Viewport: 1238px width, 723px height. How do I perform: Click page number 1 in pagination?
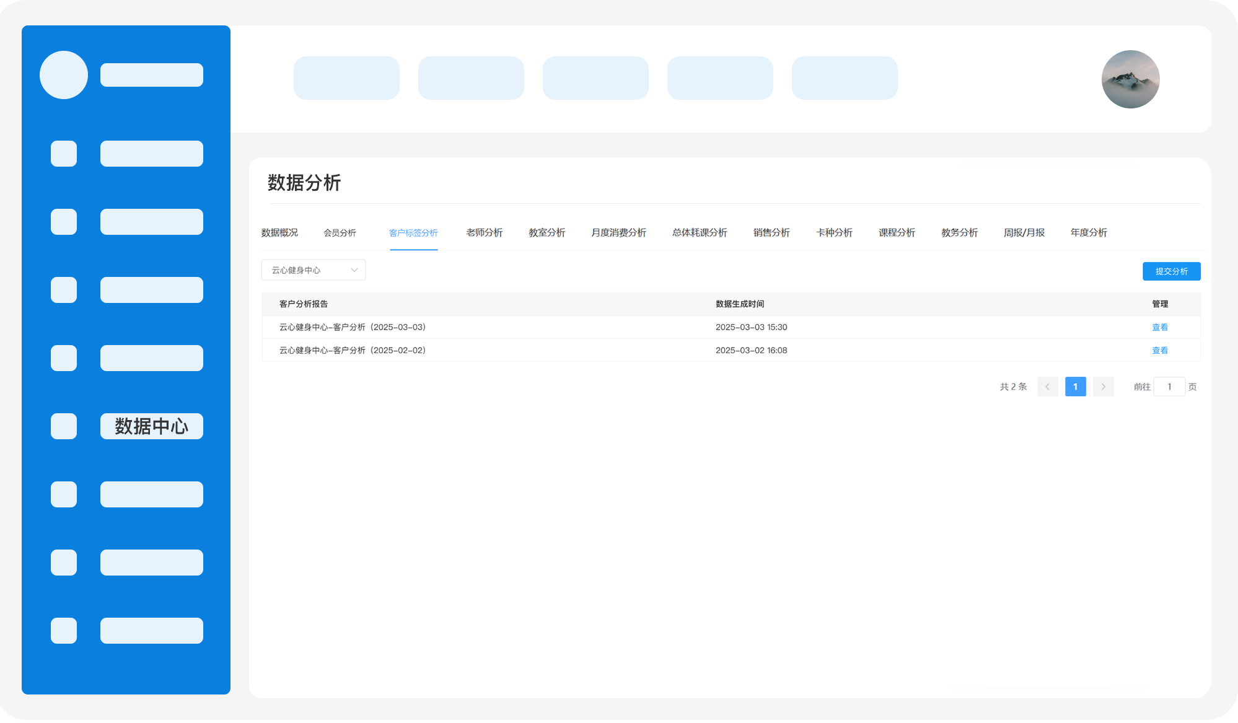tap(1075, 387)
